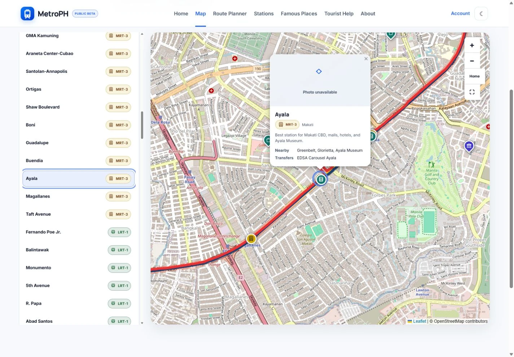Click the Public Beta badge
Viewport: 514px width, 357px height.
(x=85, y=14)
